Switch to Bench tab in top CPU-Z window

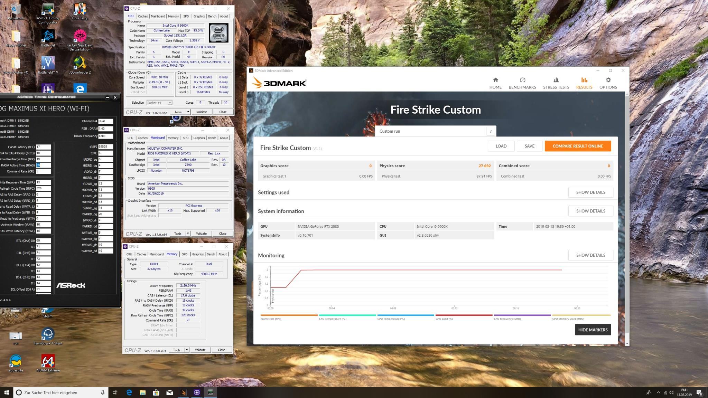tap(212, 16)
